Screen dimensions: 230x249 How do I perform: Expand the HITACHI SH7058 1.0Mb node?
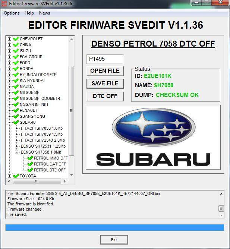(16, 128)
